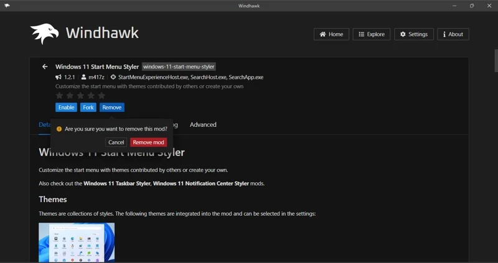Image resolution: width=498 pixels, height=263 pixels.
Task: Close the Windhawk window
Action: pos(489,6)
